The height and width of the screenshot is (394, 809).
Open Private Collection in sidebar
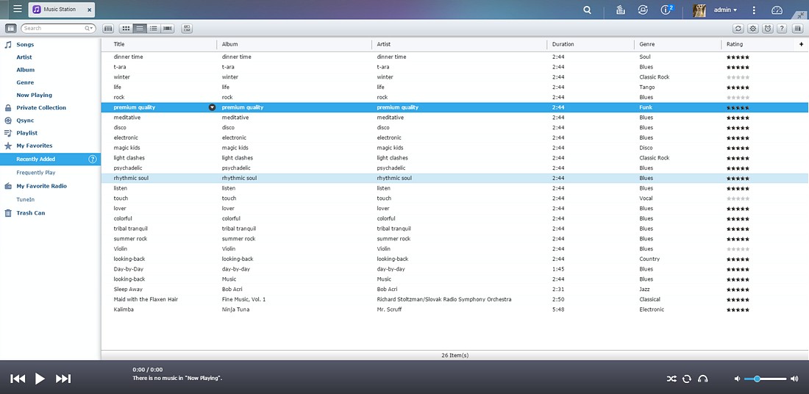point(41,108)
